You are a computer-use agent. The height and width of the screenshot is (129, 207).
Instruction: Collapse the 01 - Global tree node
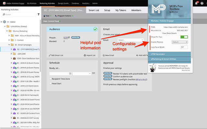pyautogui.click(x=1, y=22)
